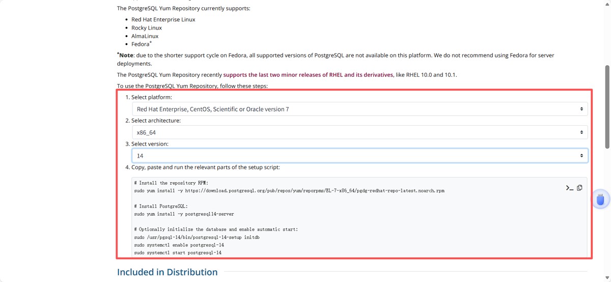Click the Red Hat Enterprise Linux list item

pyautogui.click(x=163, y=19)
